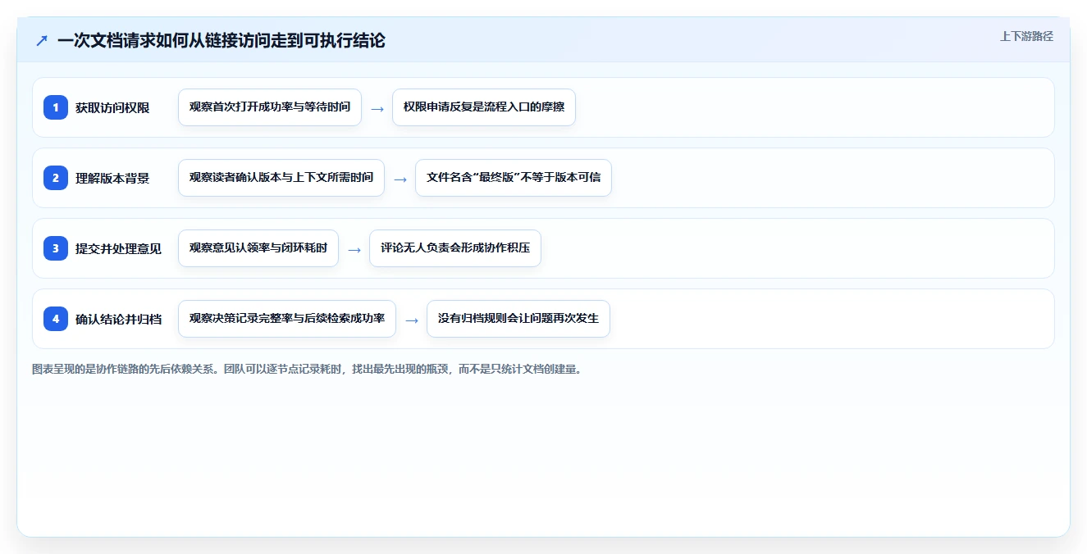Open the card 观察读者确认版本与上下文所需时间
Screen dimensions: 1087x554
281,178
